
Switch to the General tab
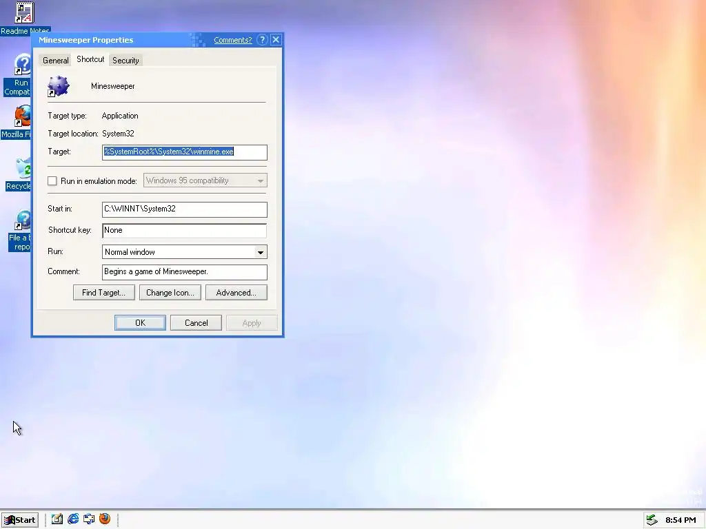coord(56,61)
